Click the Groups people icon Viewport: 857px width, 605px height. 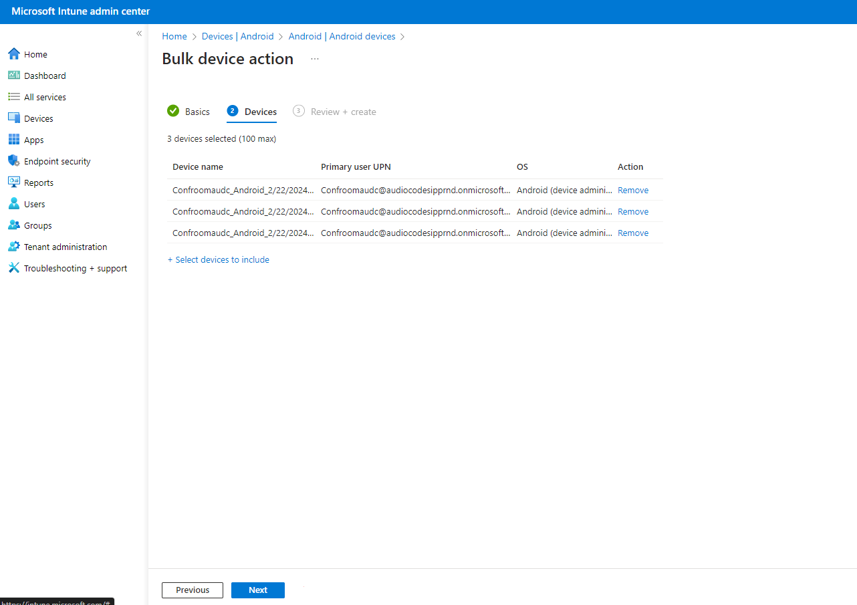click(13, 225)
